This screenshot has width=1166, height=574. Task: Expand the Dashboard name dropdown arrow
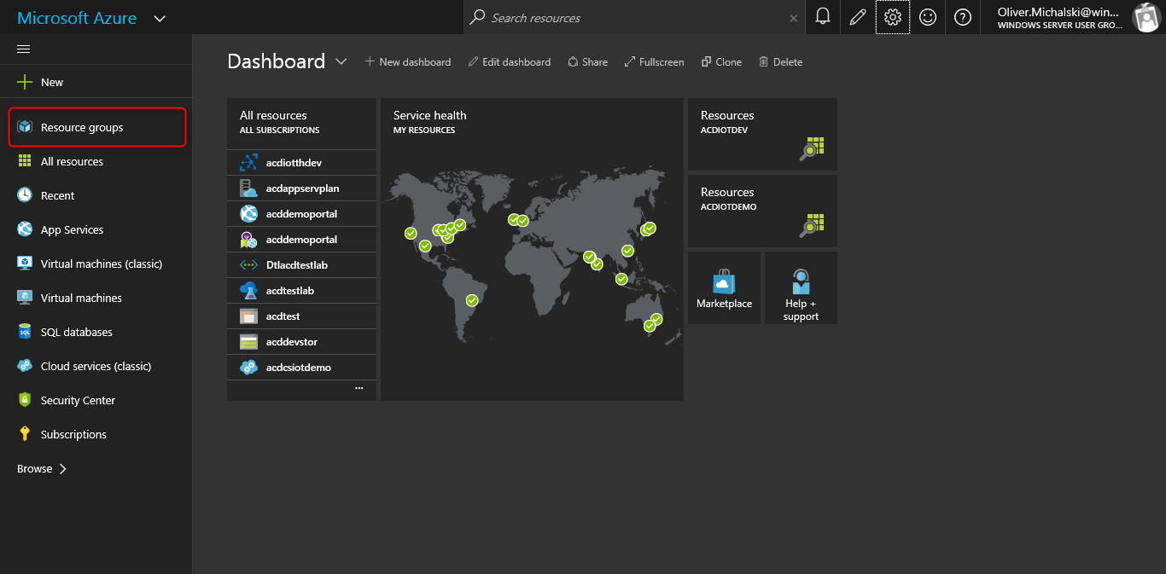pyautogui.click(x=341, y=61)
